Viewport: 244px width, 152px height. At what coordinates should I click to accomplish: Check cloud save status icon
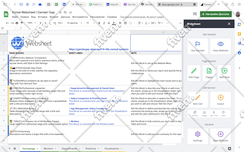click(70, 12)
